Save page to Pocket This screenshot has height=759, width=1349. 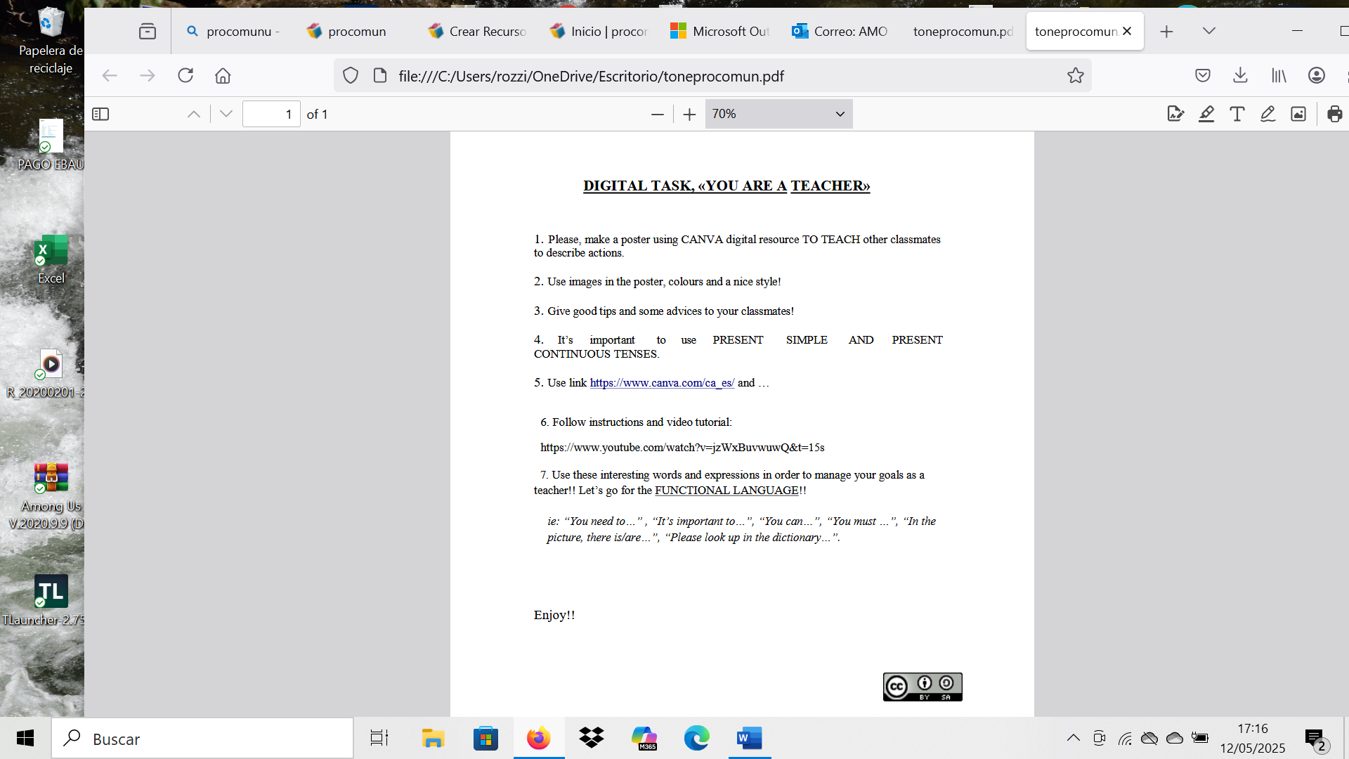pyautogui.click(x=1202, y=76)
